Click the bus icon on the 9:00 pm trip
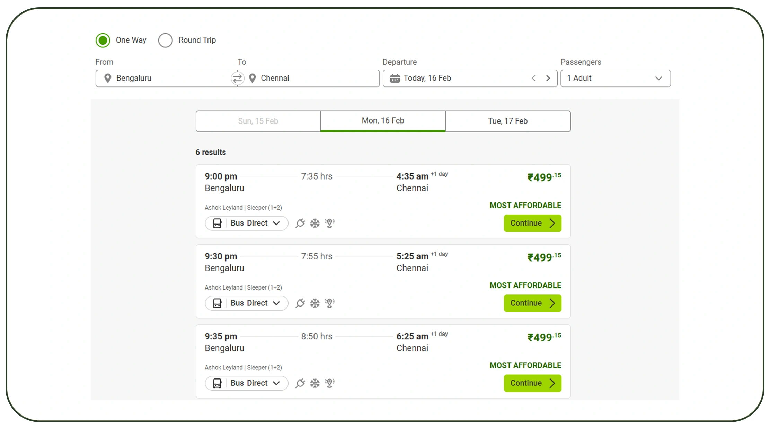This screenshot has width=770, height=429. click(x=218, y=223)
